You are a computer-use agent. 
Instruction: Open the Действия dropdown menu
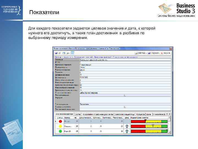141,53
